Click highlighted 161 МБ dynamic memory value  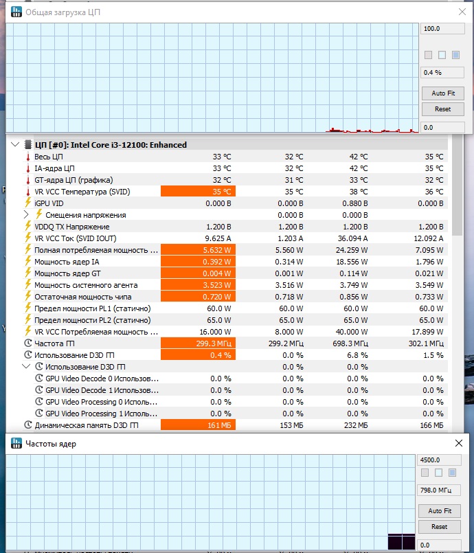[x=199, y=425]
